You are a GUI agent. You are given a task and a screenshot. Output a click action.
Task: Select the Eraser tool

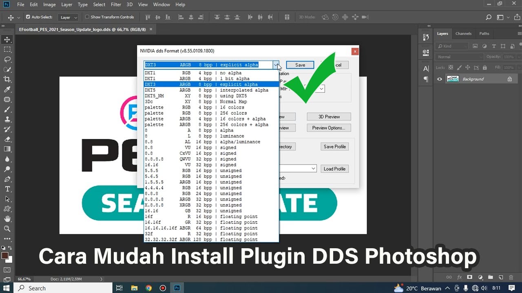click(x=7, y=139)
